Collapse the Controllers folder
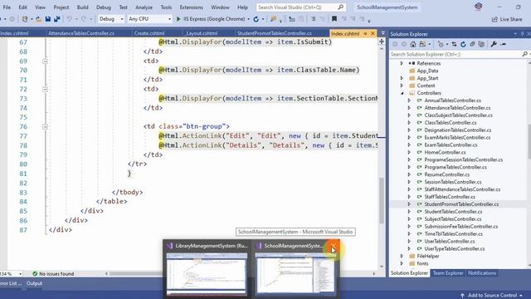The width and height of the screenshot is (531, 299). 402,93
